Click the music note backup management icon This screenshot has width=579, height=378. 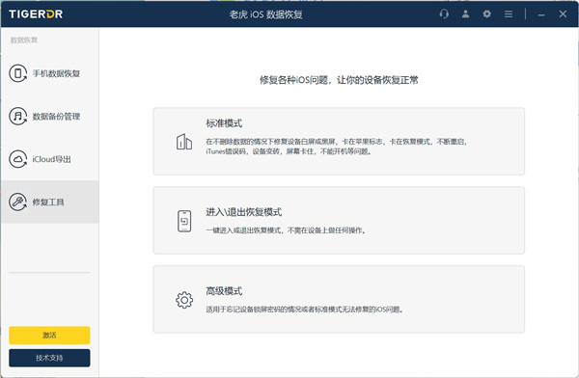click(17, 117)
